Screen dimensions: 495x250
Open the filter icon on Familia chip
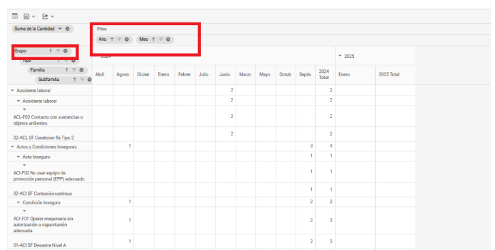pyautogui.click(x=74, y=70)
